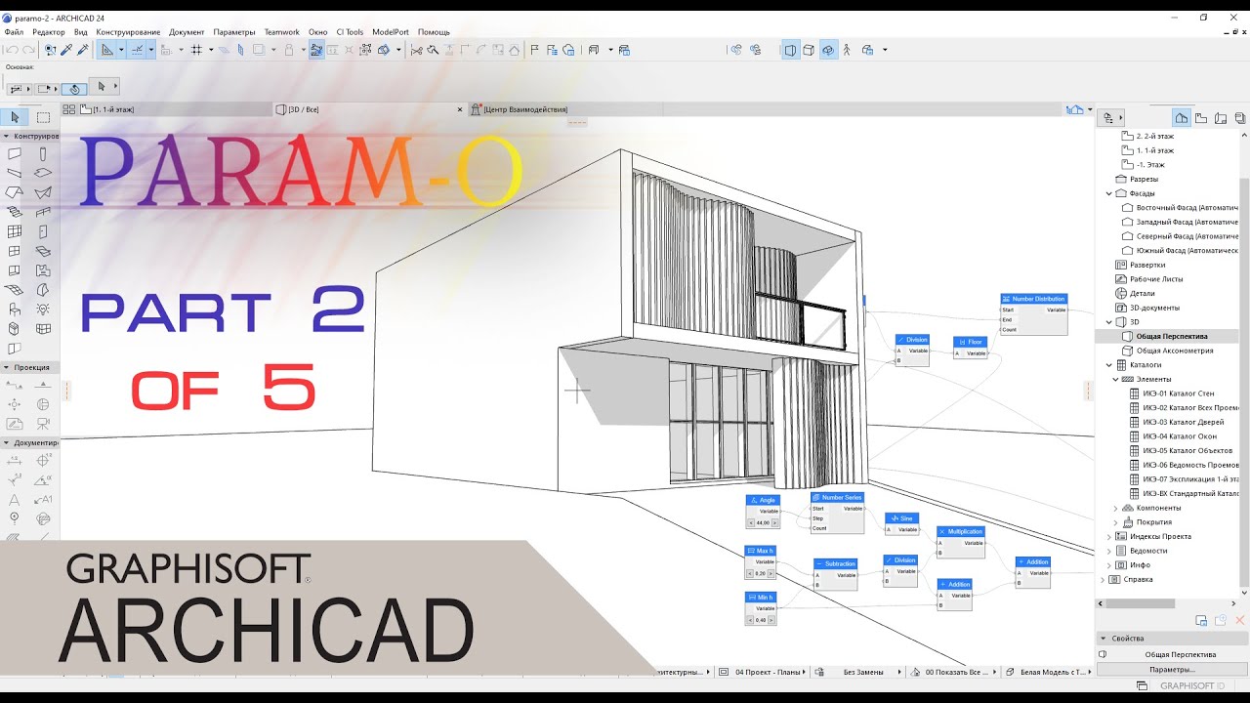Click the Белая Модель status bar option

point(1048,672)
